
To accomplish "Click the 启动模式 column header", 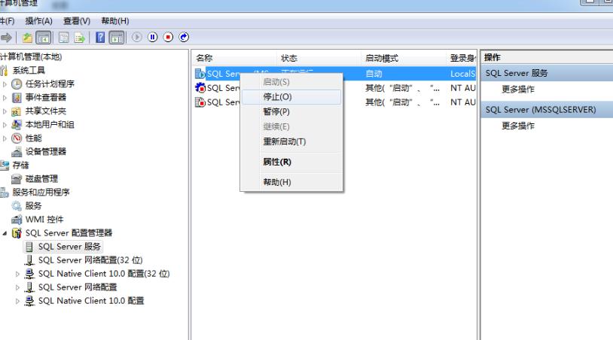I will tap(381, 58).
